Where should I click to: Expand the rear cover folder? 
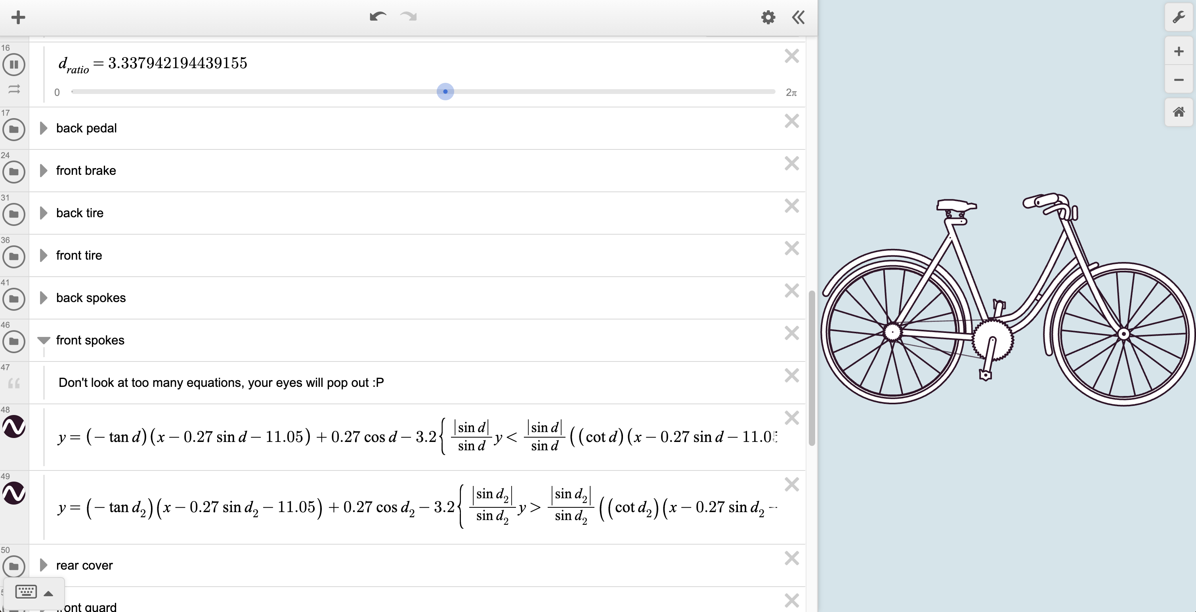(x=43, y=565)
